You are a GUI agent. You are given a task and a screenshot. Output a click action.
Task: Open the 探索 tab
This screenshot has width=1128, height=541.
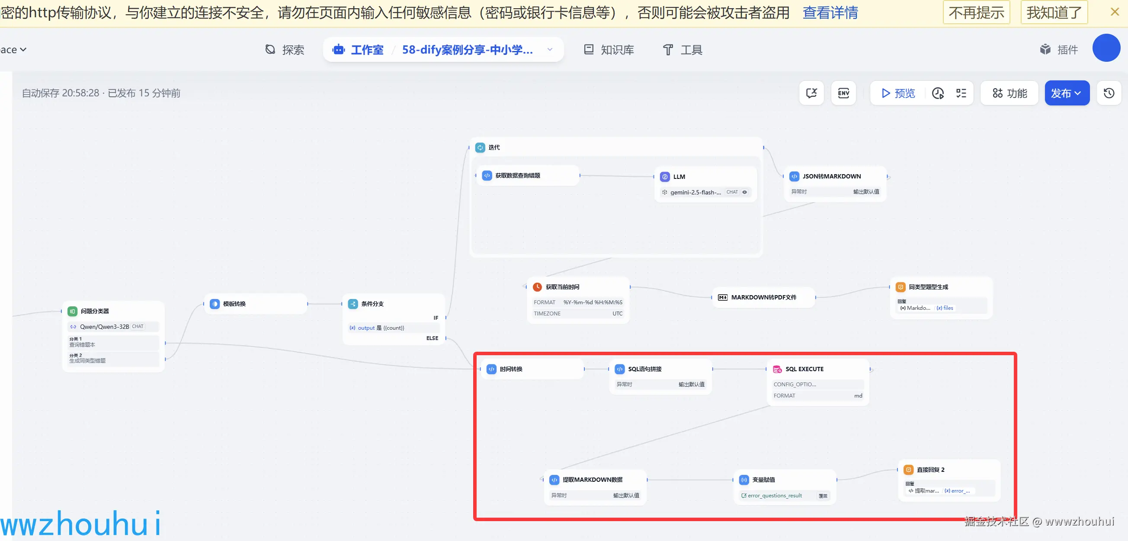click(x=285, y=50)
